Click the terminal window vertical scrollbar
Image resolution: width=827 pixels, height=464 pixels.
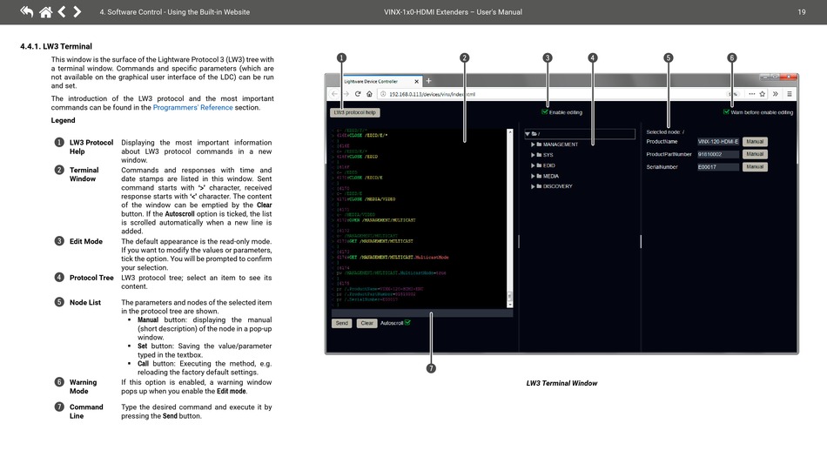pyautogui.click(x=509, y=218)
